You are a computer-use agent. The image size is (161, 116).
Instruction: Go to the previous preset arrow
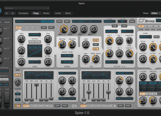[x=7, y=13]
